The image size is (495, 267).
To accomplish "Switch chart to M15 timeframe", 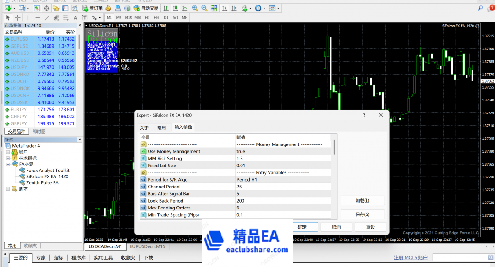I will coord(128,18).
